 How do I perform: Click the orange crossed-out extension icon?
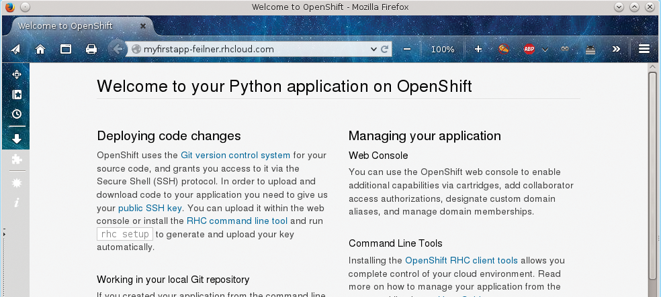pyautogui.click(x=503, y=49)
